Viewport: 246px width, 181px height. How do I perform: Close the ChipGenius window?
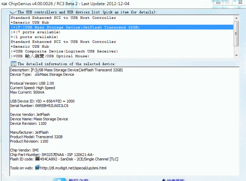pyautogui.click(x=240, y=2)
